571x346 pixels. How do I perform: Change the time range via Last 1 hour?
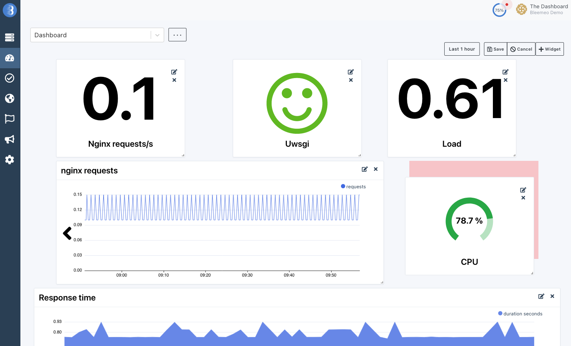(462, 49)
